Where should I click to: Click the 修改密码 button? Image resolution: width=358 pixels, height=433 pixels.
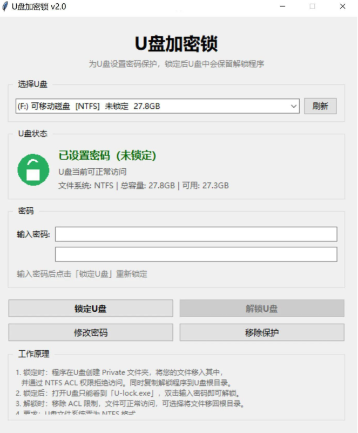(91, 332)
